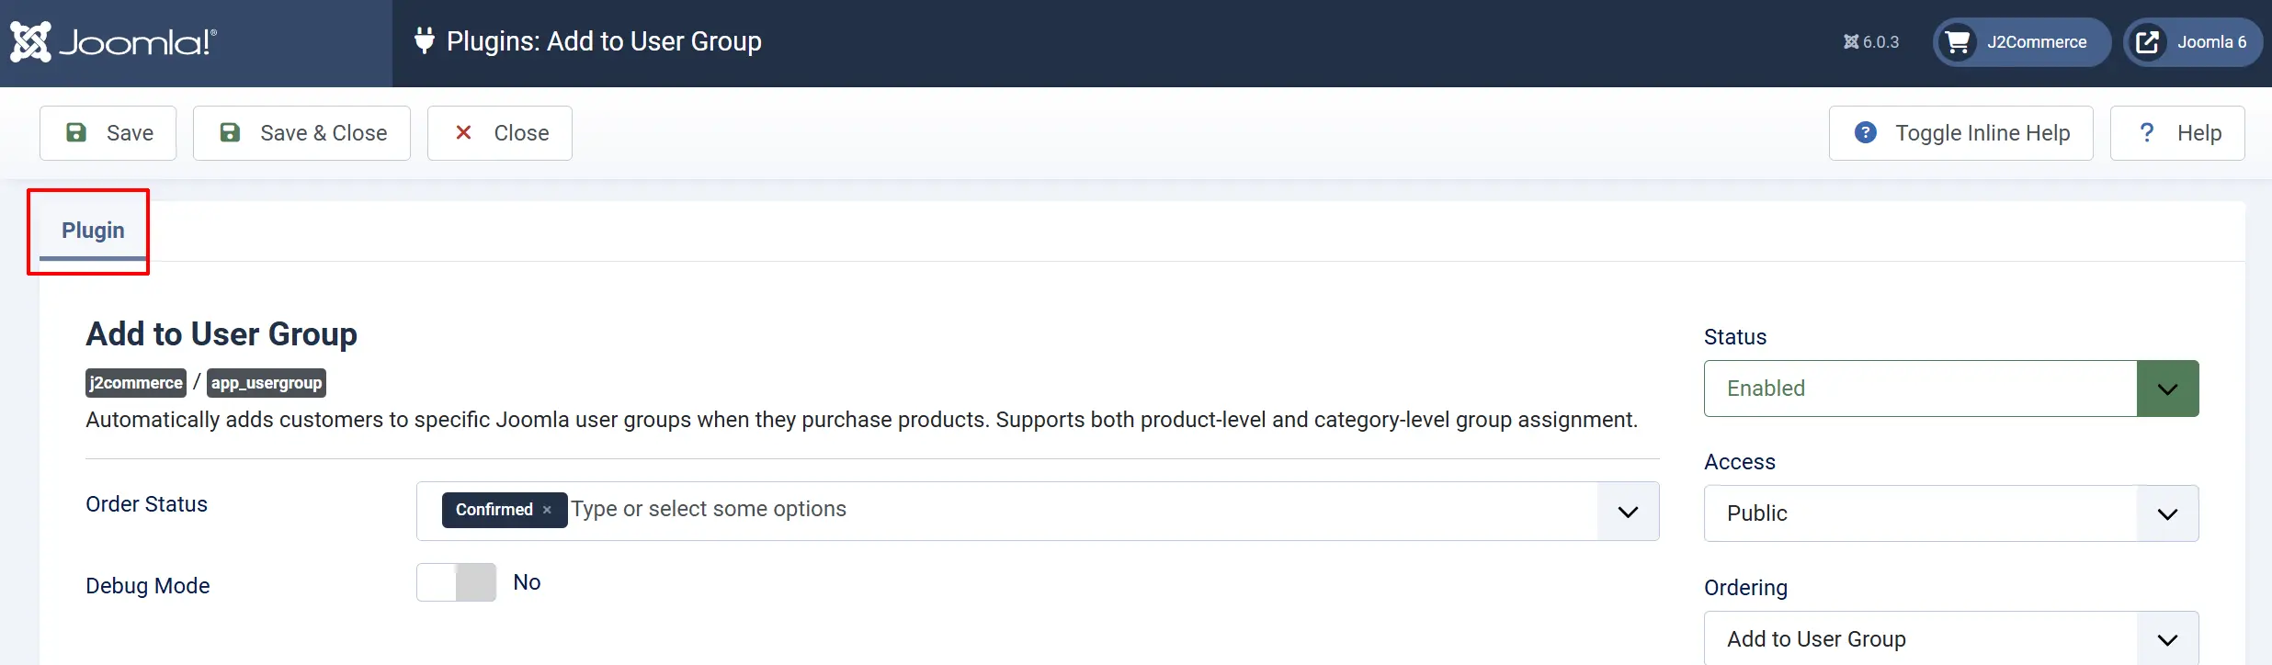Click the plug icon beside the Plugins title

[424, 40]
